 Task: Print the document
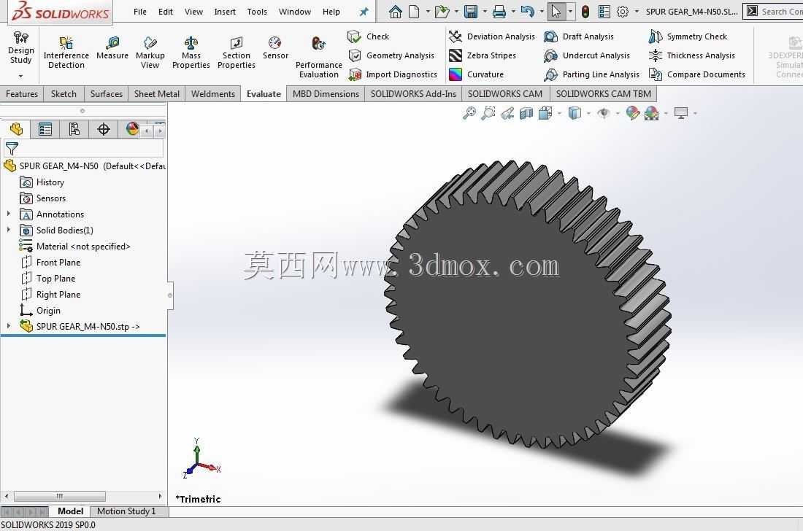pyautogui.click(x=499, y=11)
